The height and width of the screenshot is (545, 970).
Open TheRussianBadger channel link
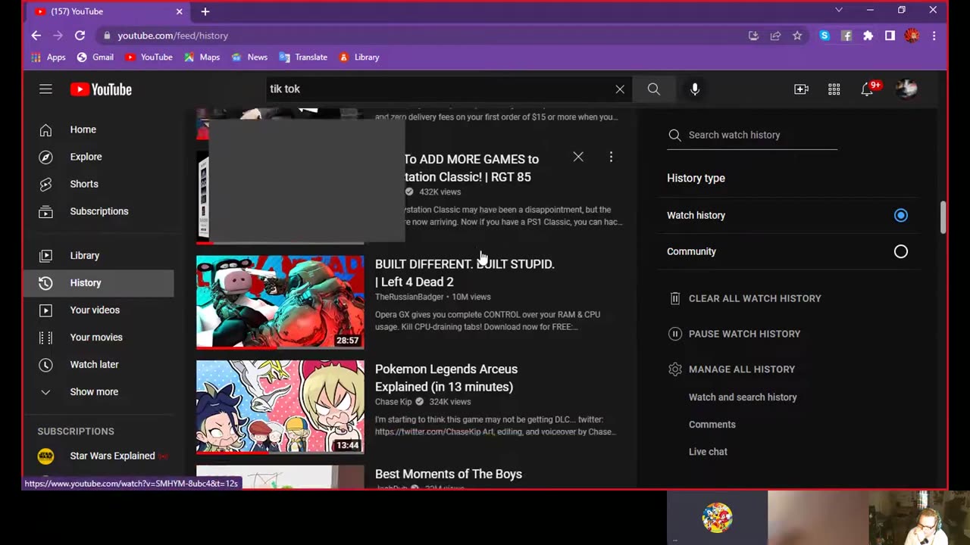pos(409,297)
